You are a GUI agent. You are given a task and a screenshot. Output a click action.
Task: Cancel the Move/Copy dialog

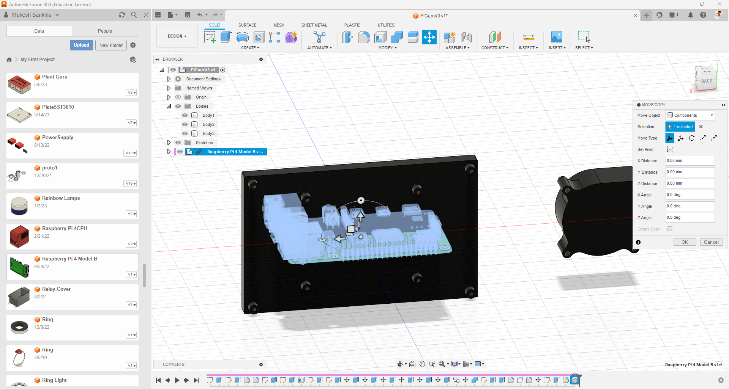pos(711,242)
